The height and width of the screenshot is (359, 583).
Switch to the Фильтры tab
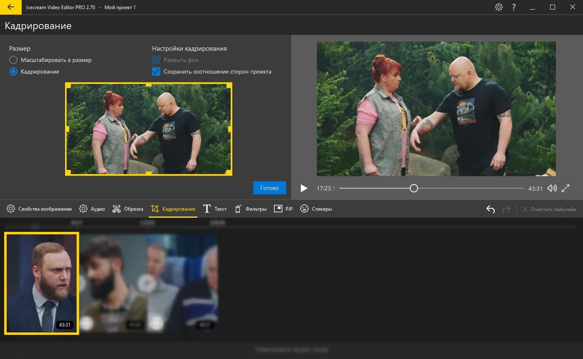(251, 209)
